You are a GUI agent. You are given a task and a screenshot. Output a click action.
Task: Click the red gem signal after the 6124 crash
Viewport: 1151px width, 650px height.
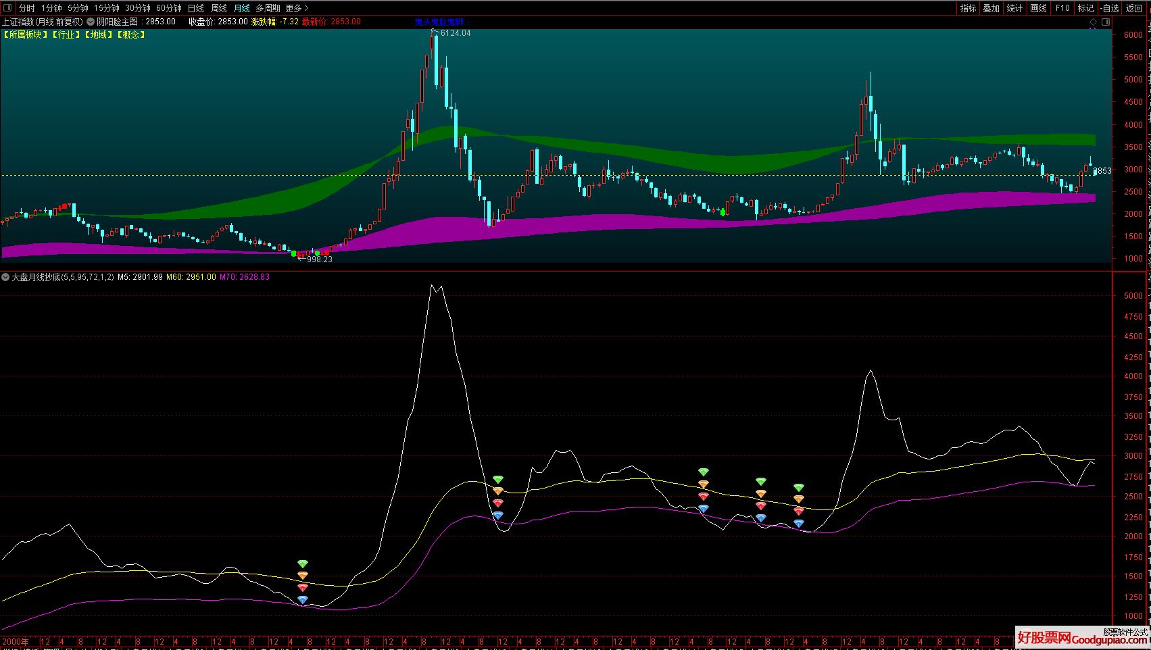[x=498, y=503]
